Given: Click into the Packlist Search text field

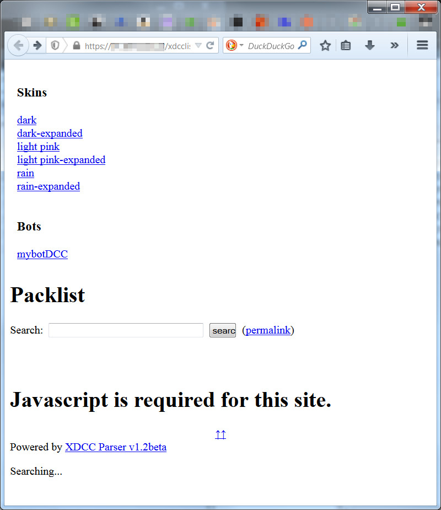Looking at the screenshot, I should 126,330.
